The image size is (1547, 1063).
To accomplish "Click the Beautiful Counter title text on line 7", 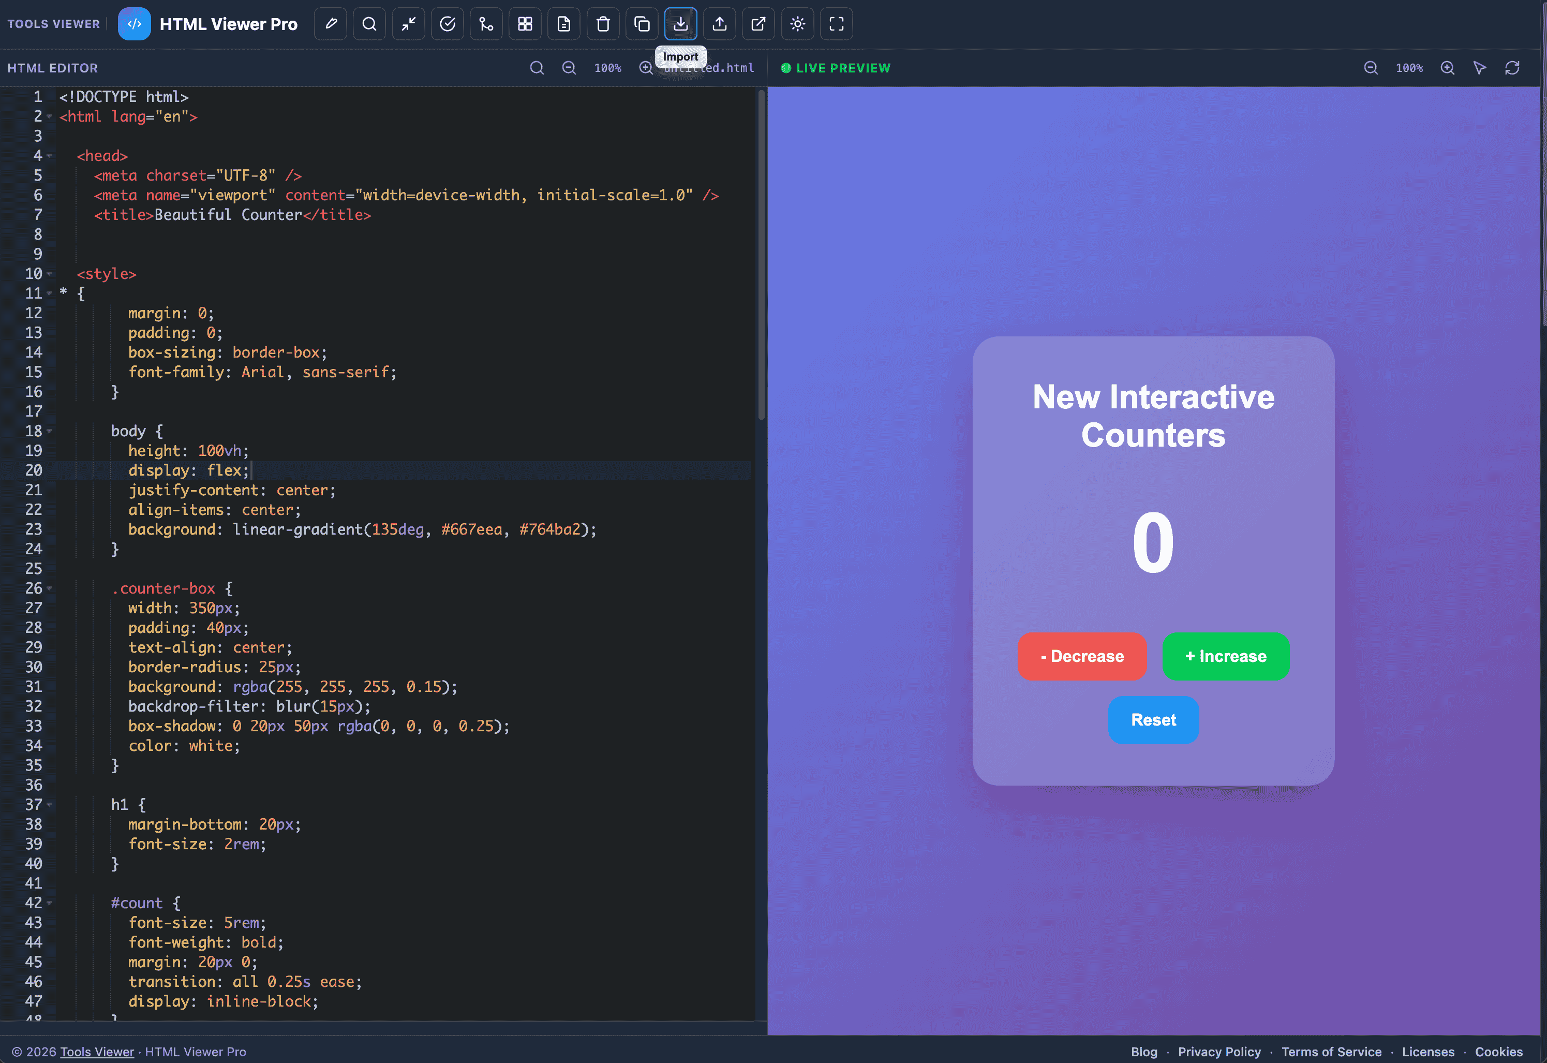I will pos(228,215).
